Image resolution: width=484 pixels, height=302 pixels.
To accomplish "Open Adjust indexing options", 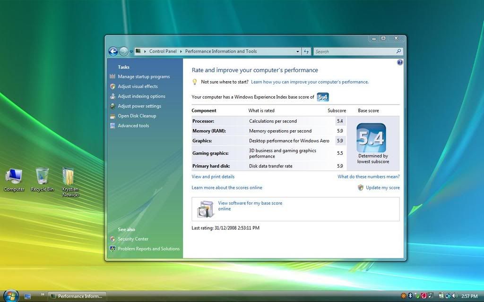I will click(141, 96).
